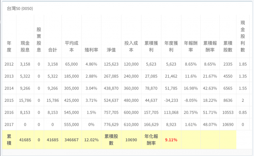Click the 累積股數 summary row label
The height and width of the screenshot is (156, 254).
point(111,140)
